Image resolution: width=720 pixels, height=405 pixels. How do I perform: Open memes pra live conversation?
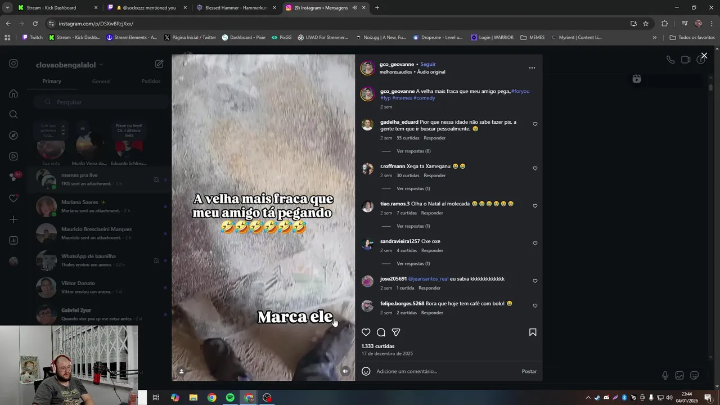(98, 179)
